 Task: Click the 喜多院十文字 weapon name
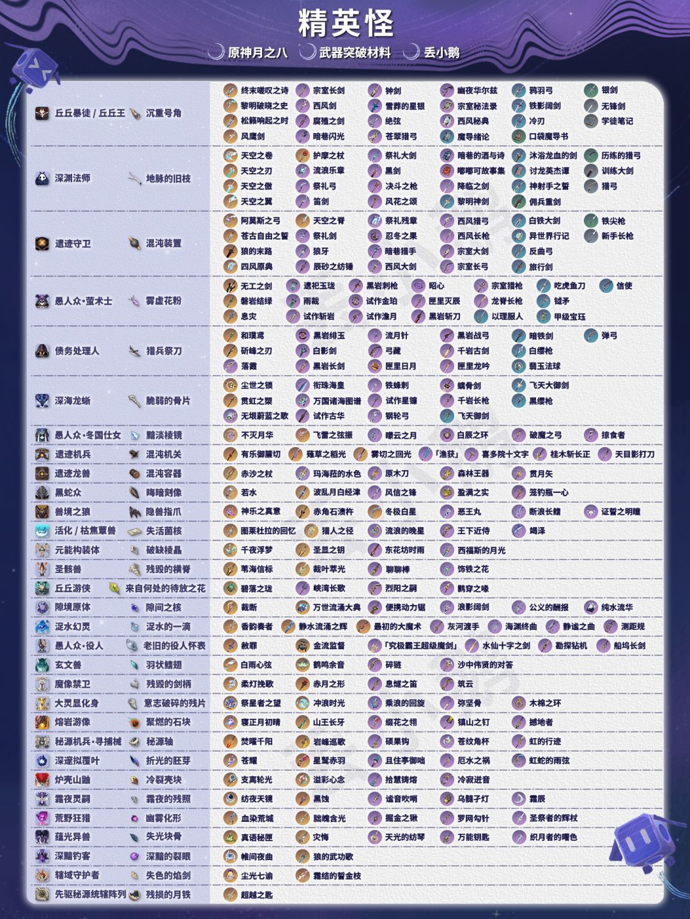click(505, 454)
